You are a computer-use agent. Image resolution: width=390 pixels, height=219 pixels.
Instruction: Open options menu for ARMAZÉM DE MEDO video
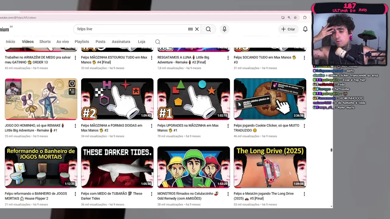pos(75,58)
